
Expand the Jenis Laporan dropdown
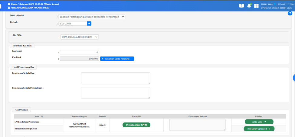click(x=92, y=17)
